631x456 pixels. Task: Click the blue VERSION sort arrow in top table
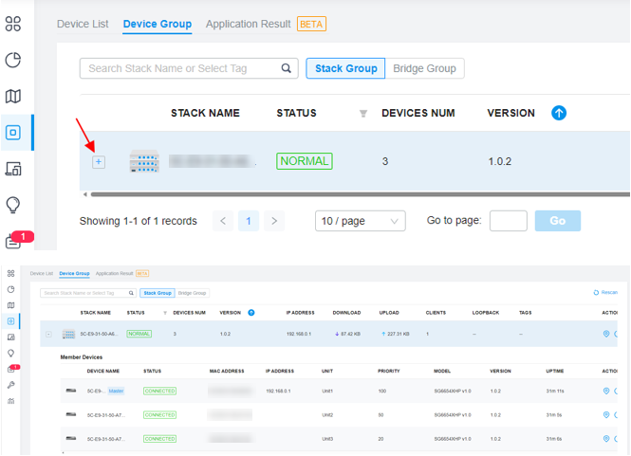tap(559, 114)
